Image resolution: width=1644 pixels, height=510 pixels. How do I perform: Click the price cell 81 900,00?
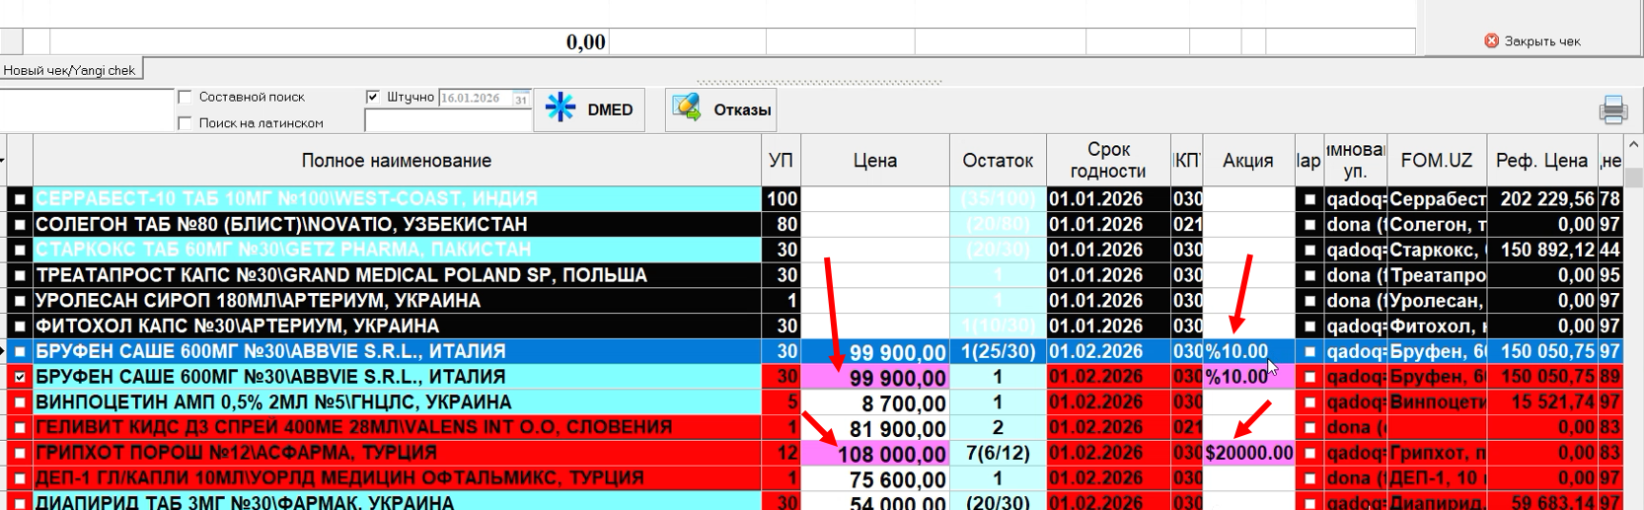coord(875,428)
